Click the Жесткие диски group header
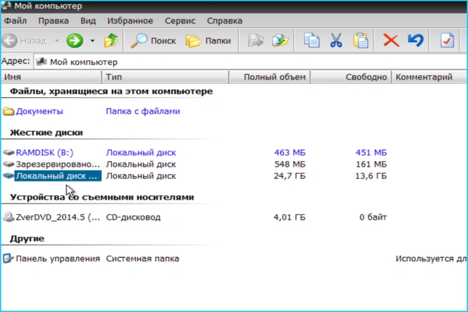Viewport: 468px width, 312px height. click(46, 133)
